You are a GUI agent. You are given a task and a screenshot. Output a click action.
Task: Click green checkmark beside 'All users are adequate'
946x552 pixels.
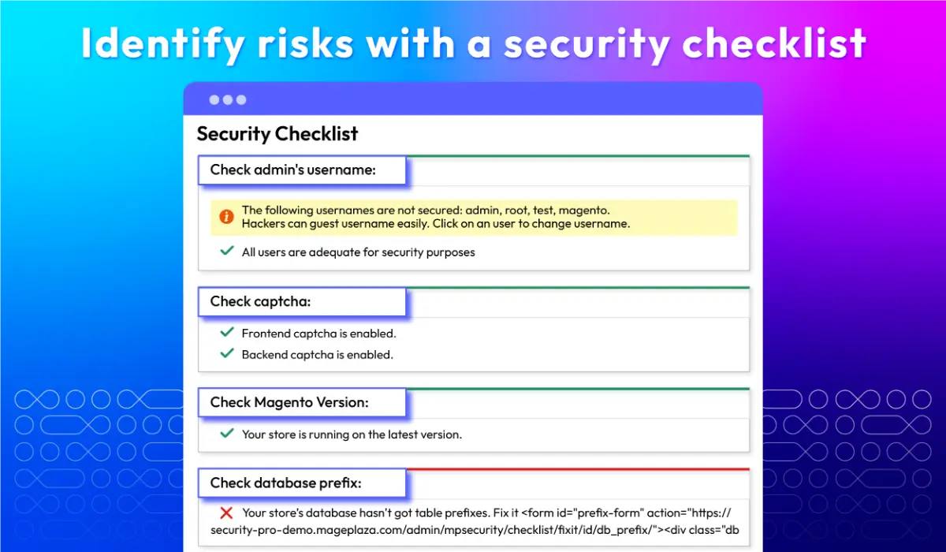tap(227, 252)
